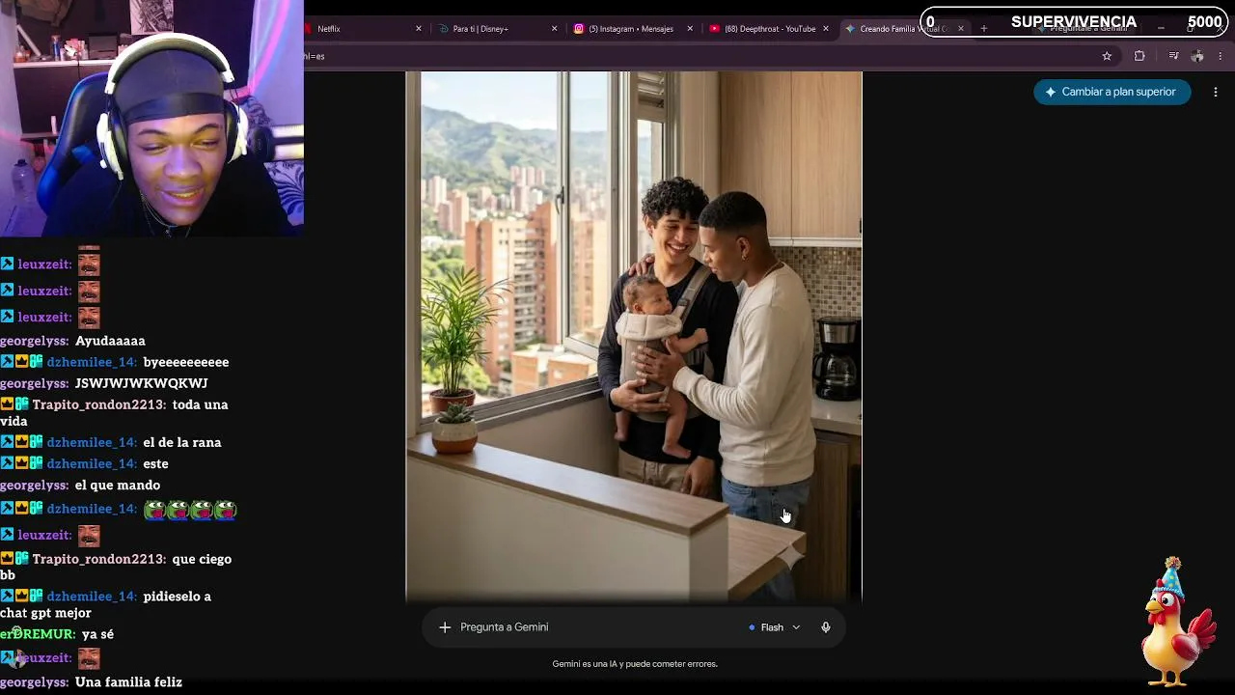Screen dimensions: 1235x695
Task: Close the Instagram Mensajes tab
Action: click(690, 29)
